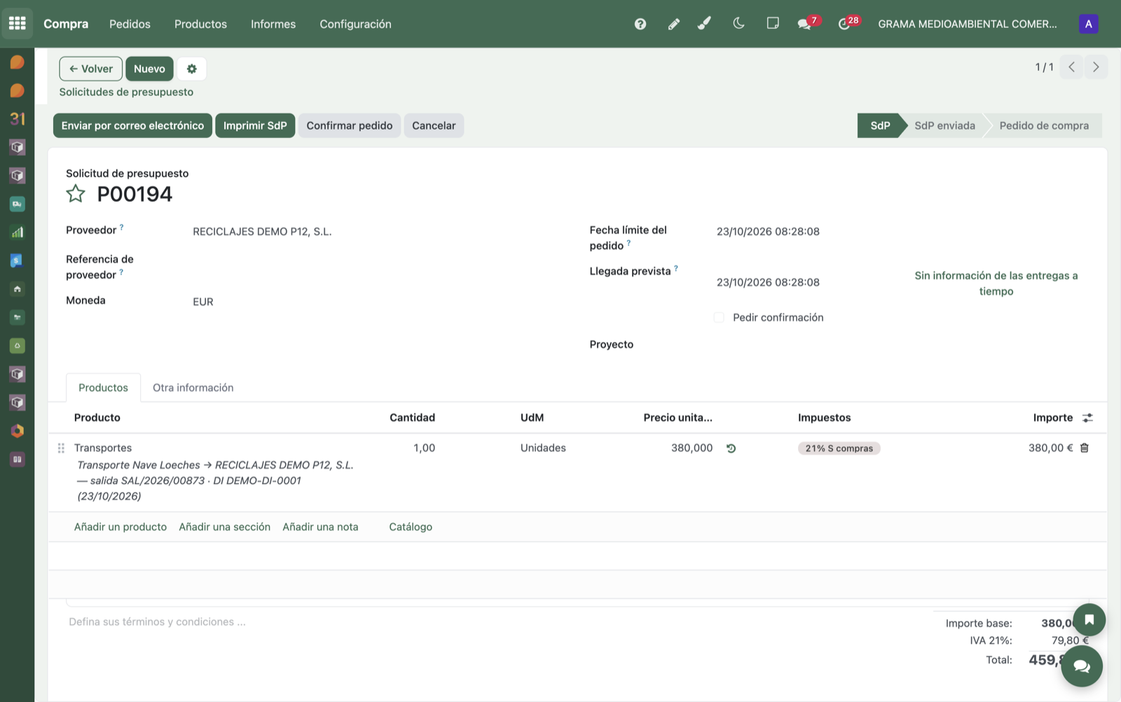Click Enviar por correo electrónico button

[132, 125]
